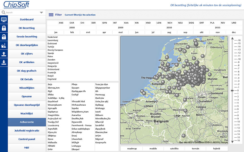
Task: Open OK Bezetting in the sidebar
Action: point(27,28)
